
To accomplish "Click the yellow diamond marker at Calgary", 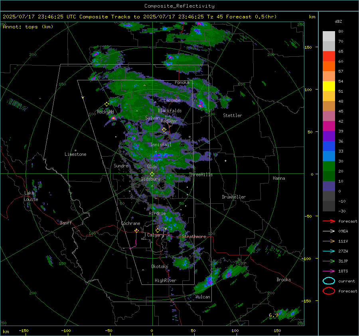I will [158, 230].
